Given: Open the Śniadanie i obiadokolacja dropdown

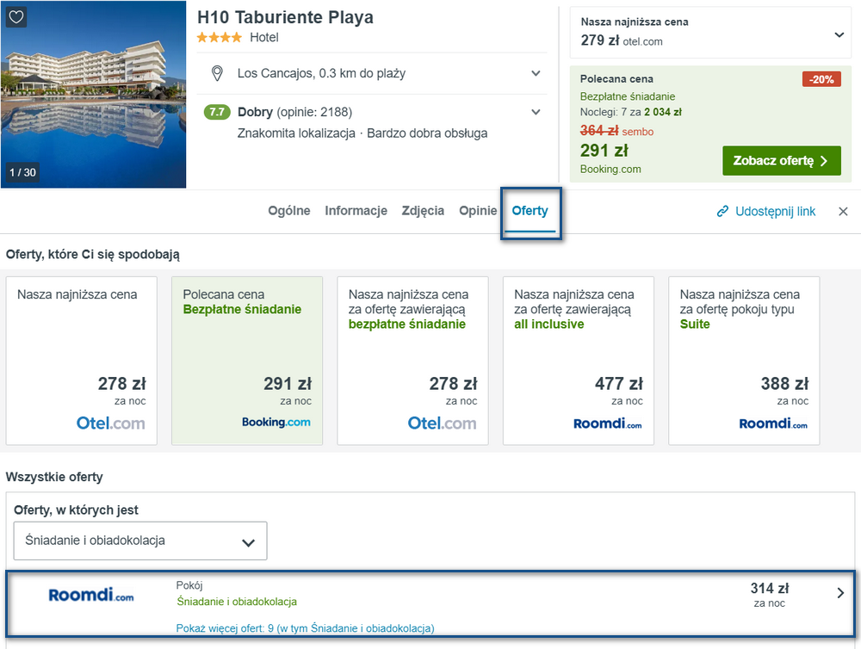Looking at the screenshot, I should pos(140,541).
